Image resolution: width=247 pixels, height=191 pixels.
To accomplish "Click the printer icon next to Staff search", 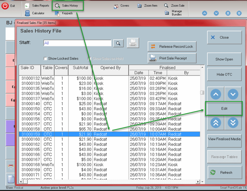I will (133, 43).
